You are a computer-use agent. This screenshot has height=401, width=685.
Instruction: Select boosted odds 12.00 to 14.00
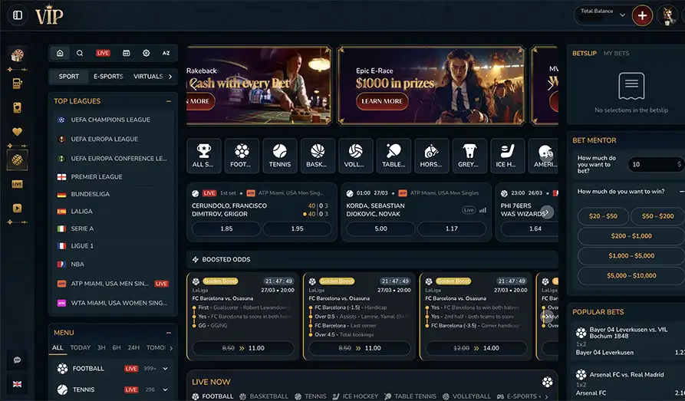click(476, 348)
